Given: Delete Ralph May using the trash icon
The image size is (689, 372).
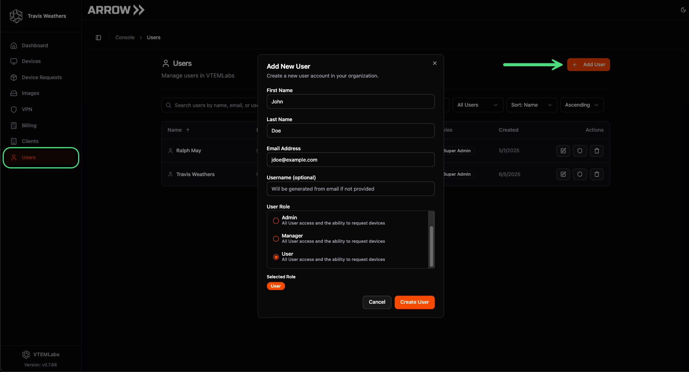Looking at the screenshot, I should point(597,151).
